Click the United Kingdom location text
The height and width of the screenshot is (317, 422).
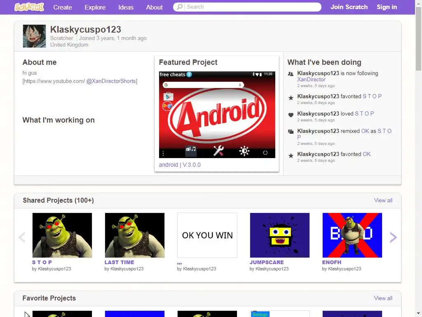click(69, 45)
